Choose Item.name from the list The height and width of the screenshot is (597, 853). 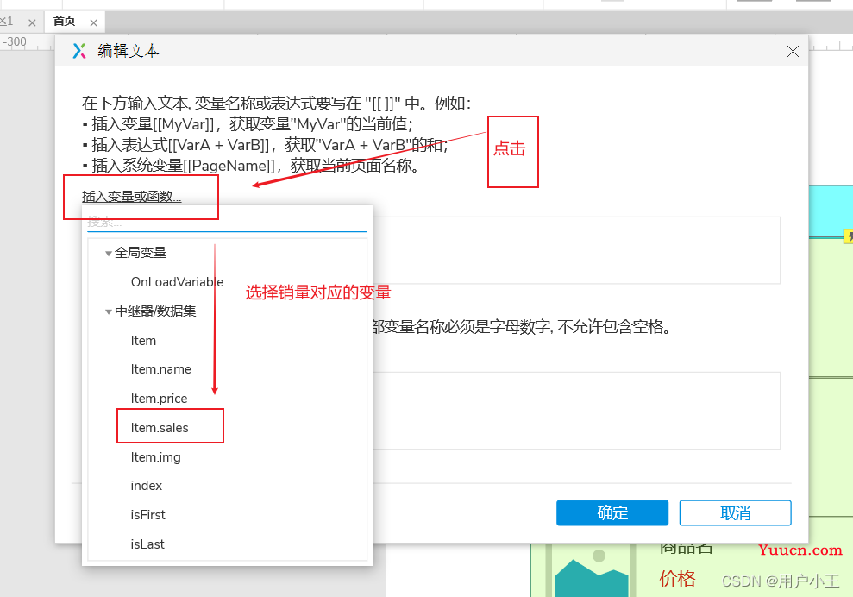coord(161,369)
